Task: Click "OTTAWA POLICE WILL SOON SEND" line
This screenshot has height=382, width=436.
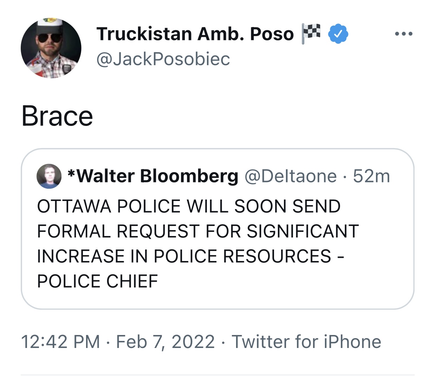Action: coord(189,206)
